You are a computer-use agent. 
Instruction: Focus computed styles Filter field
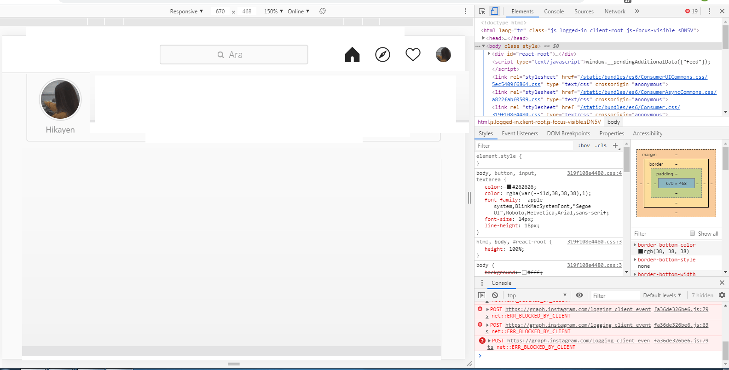(x=659, y=234)
